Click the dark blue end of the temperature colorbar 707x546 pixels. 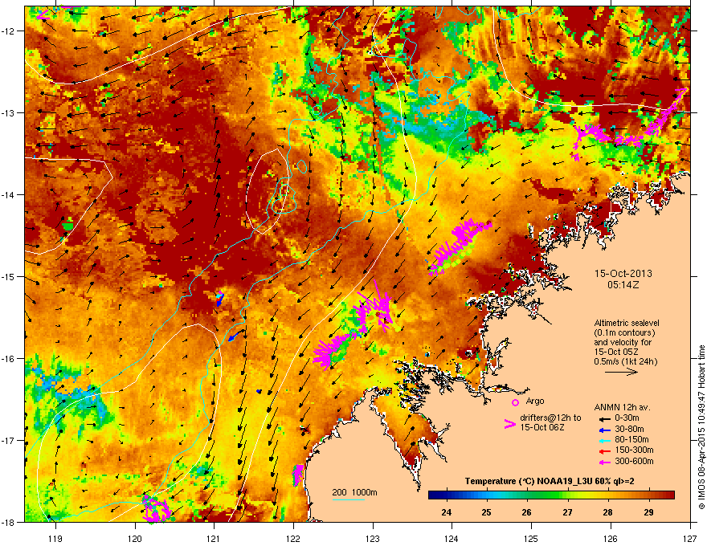(x=432, y=495)
